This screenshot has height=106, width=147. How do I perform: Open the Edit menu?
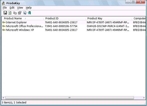point(12,8)
